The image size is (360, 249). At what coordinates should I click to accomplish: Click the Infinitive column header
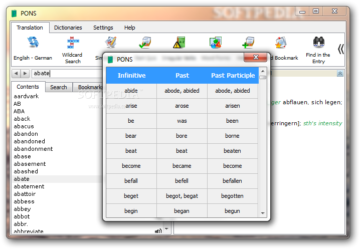131,76
